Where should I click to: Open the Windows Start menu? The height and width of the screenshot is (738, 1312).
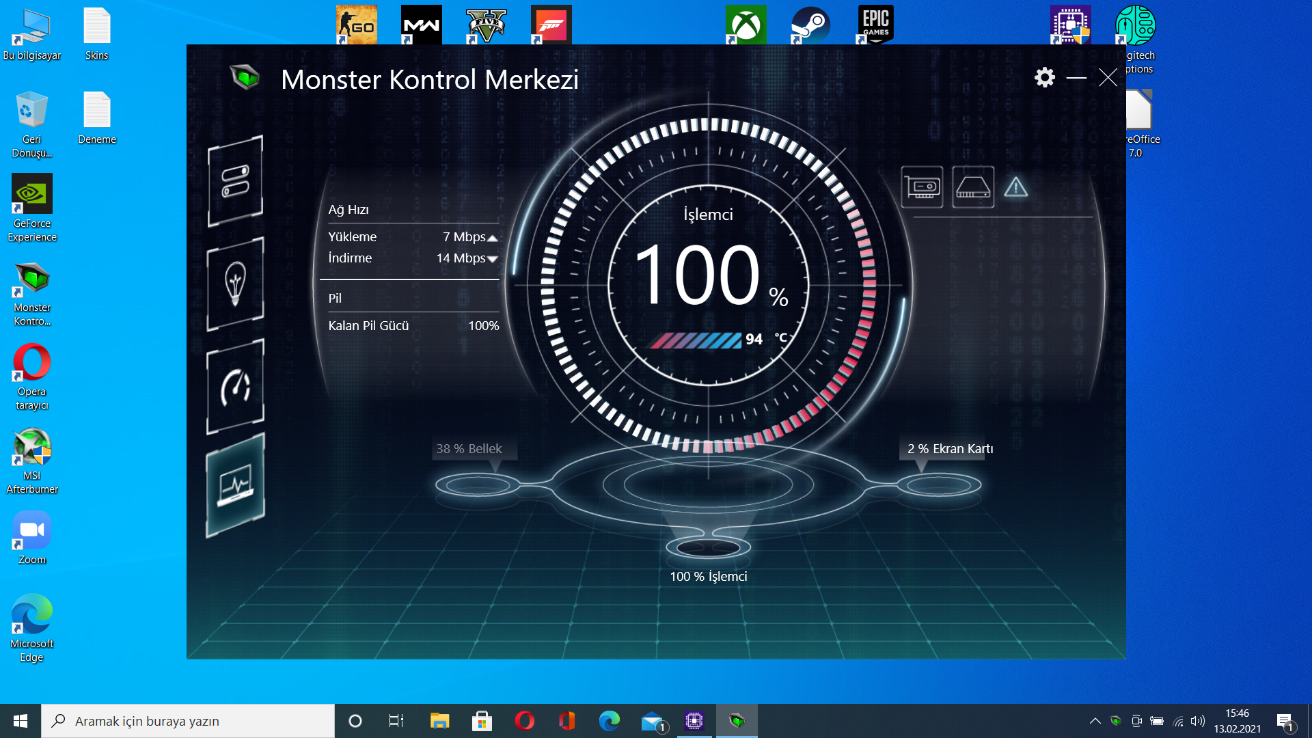click(20, 721)
